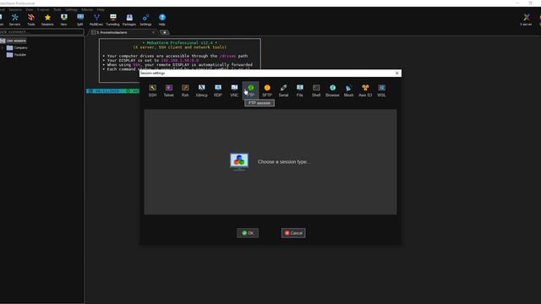The width and height of the screenshot is (541, 304).
Task: Open the Sessions menu
Action: point(15,9)
